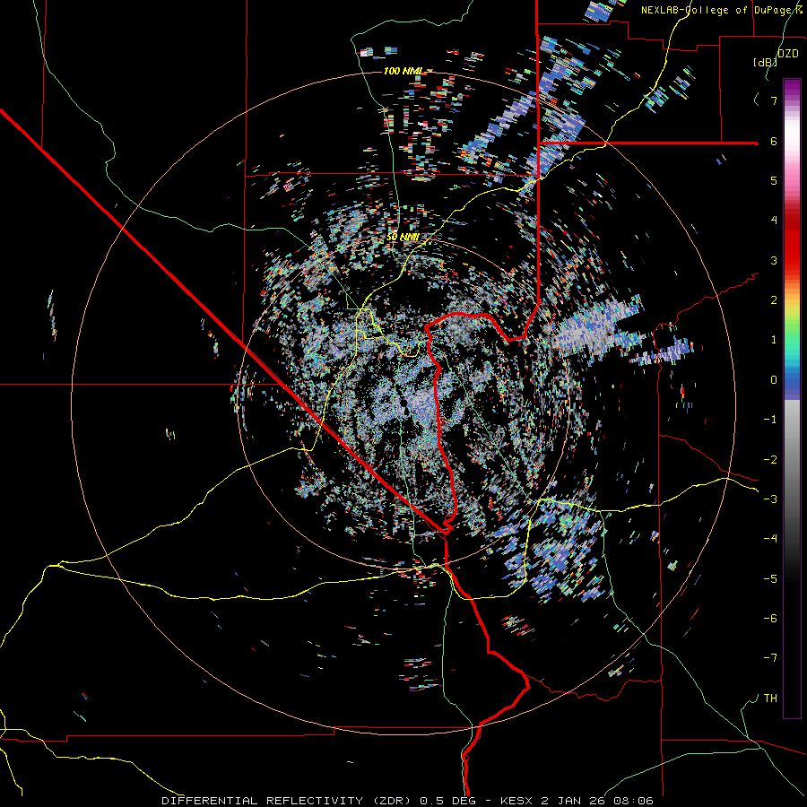Viewport: 807px width, 807px height.
Task: Click the DZD product label
Action: click(788, 54)
